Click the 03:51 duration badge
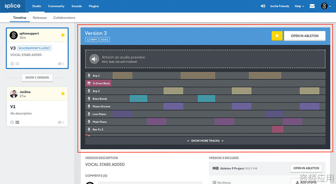This screenshot has width=336, height=184. [104, 39]
